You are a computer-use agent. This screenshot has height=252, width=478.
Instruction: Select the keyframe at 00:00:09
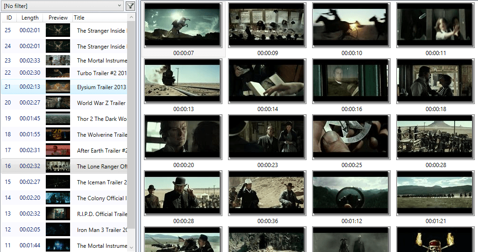tap(267, 25)
